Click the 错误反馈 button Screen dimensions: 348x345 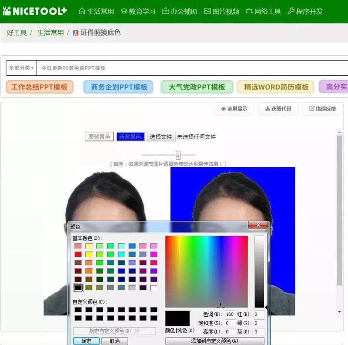coord(322,109)
